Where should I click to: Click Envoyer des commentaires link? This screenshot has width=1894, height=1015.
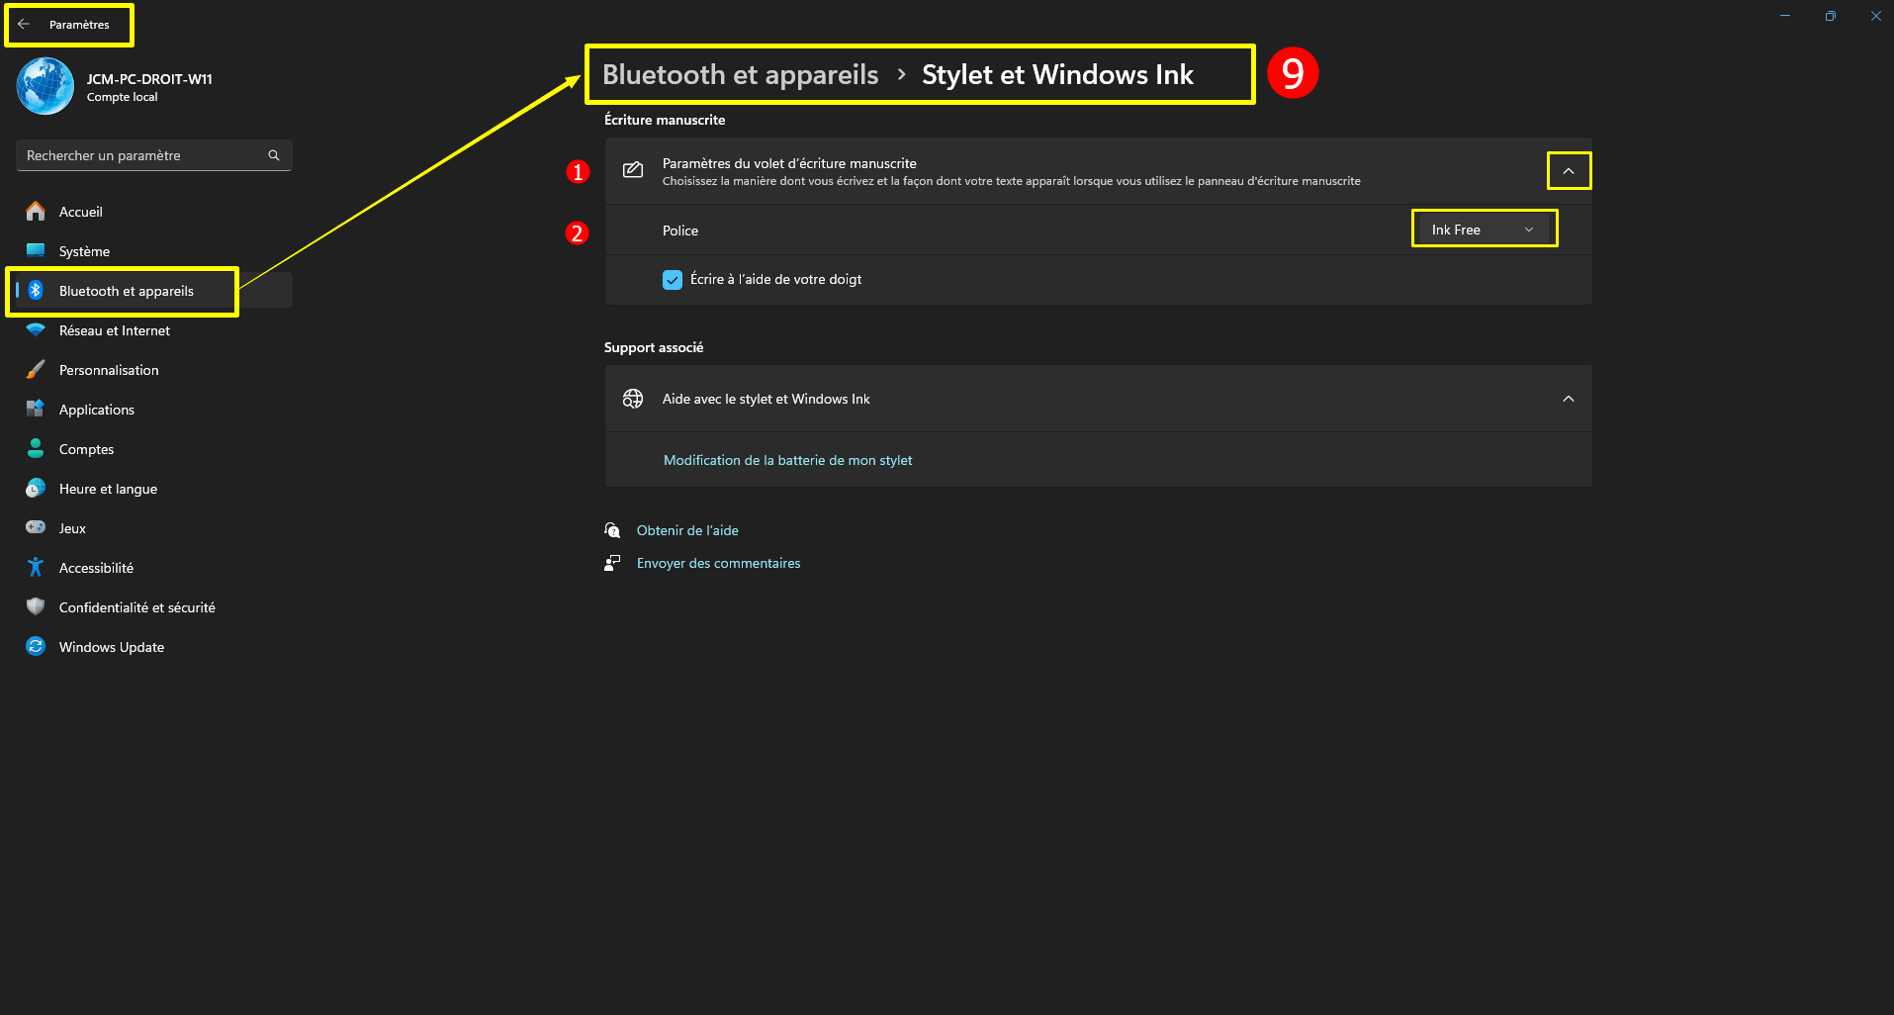point(719,563)
